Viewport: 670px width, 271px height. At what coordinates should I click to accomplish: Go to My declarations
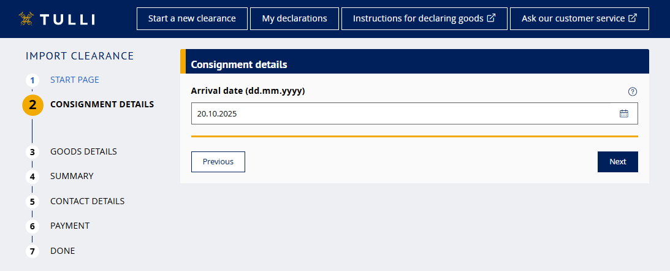point(294,18)
